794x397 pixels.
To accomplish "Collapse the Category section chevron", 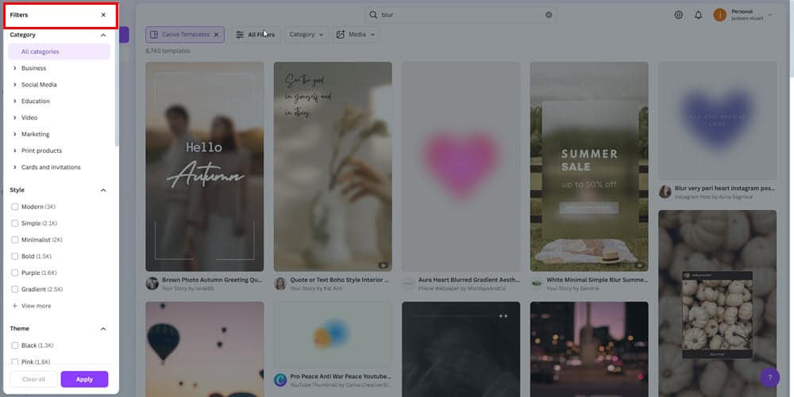I will tap(103, 35).
